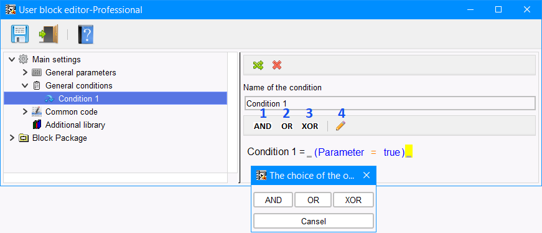
Task: Click the green shuffle arrows icon
Action: point(258,65)
